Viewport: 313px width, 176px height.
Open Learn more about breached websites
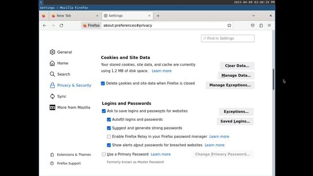point(214,145)
